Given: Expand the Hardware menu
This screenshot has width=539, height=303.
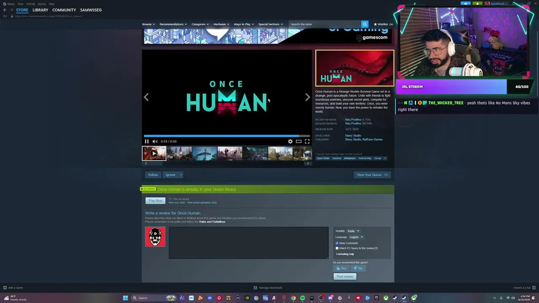Looking at the screenshot, I should click(221, 24).
